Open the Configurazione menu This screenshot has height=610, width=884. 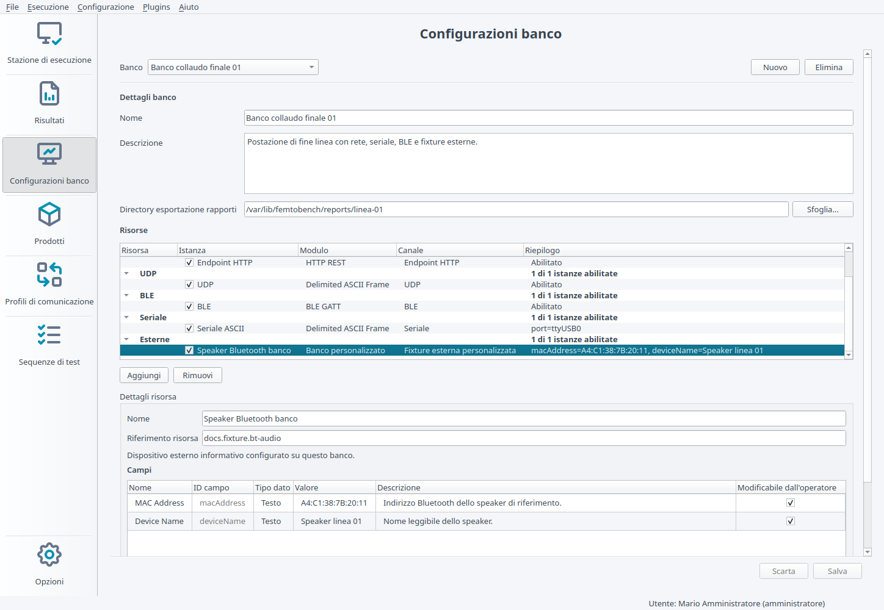(106, 7)
